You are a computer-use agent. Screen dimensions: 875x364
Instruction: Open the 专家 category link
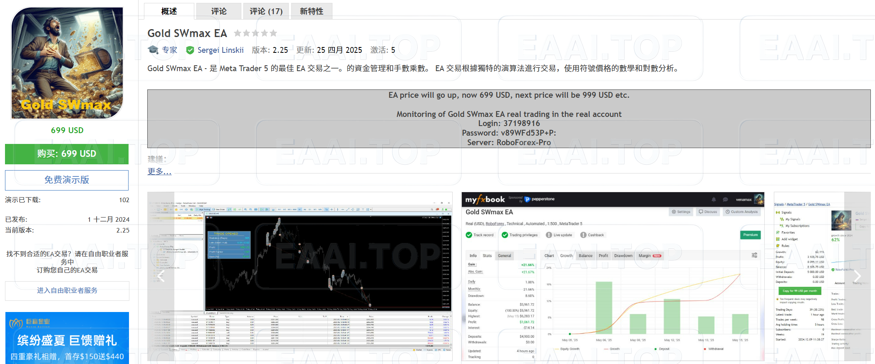(x=169, y=50)
